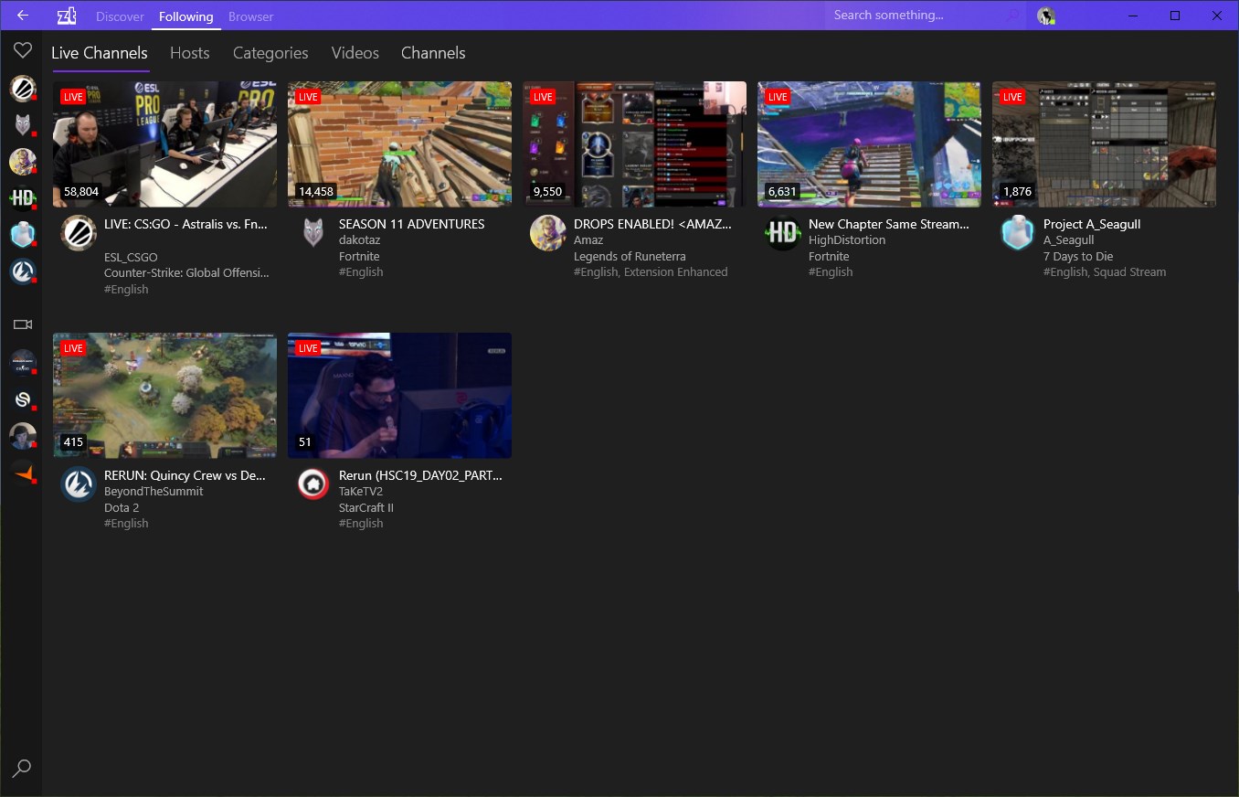Open the ESL_CSGO channel name link
Viewport: 1239px width, 797px height.
click(x=131, y=258)
